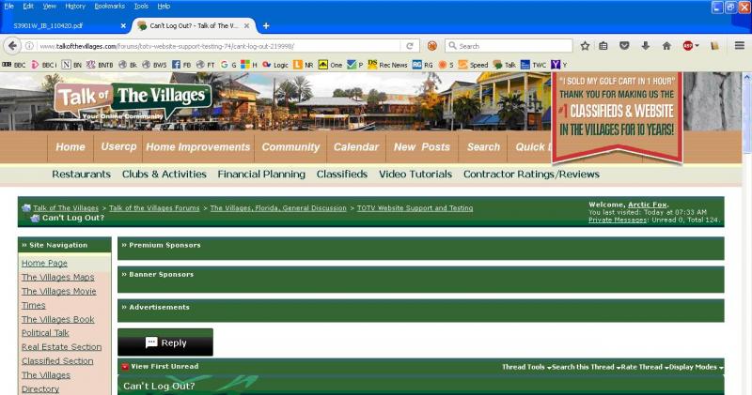The height and width of the screenshot is (395, 752).
Task: Go to Home in site navigation bar
Action: coord(70,147)
